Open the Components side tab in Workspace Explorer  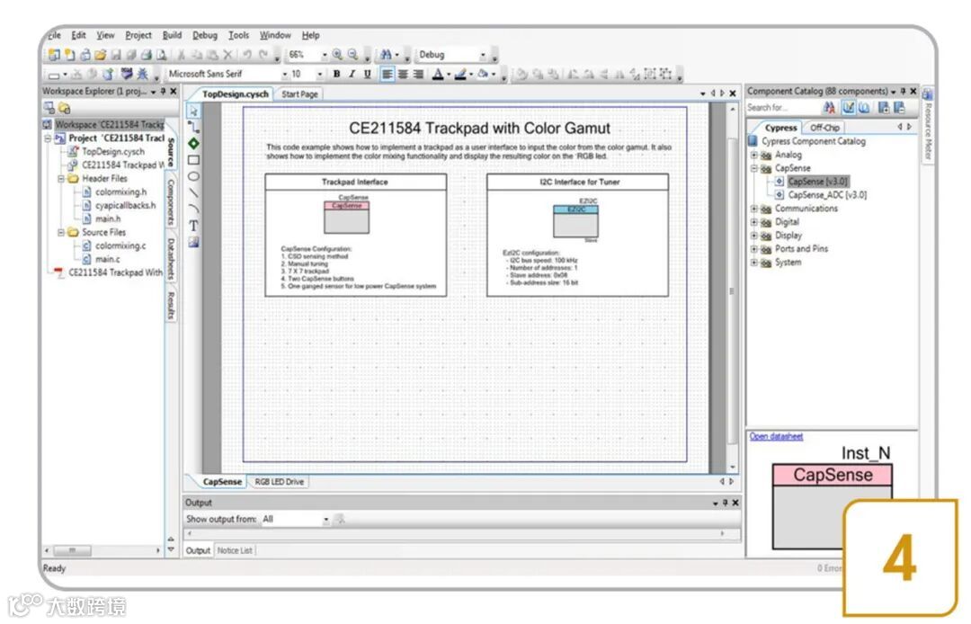pyautogui.click(x=171, y=202)
